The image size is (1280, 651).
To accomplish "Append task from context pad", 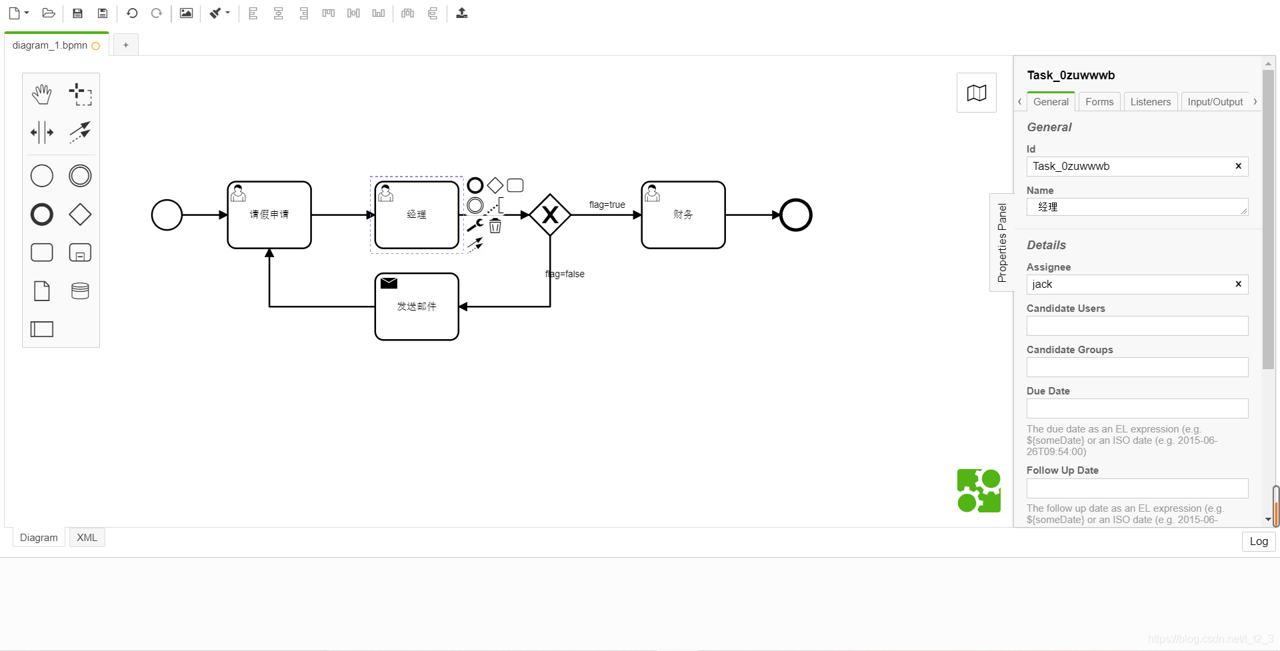I will [515, 185].
